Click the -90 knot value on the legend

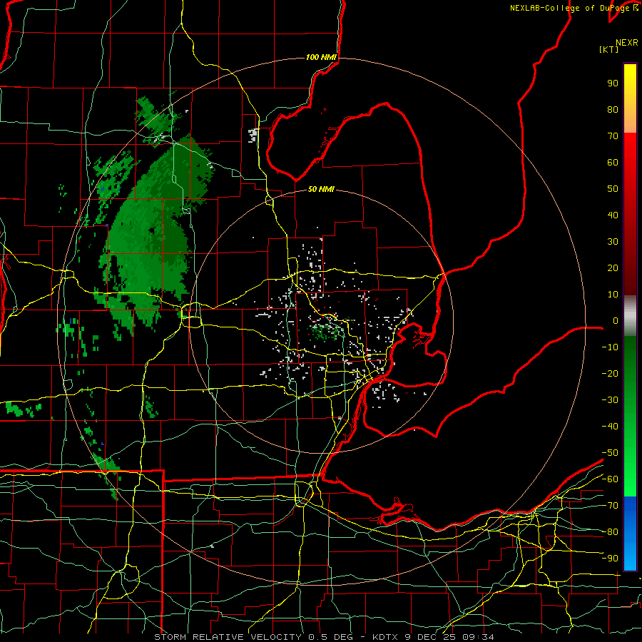[610, 559]
